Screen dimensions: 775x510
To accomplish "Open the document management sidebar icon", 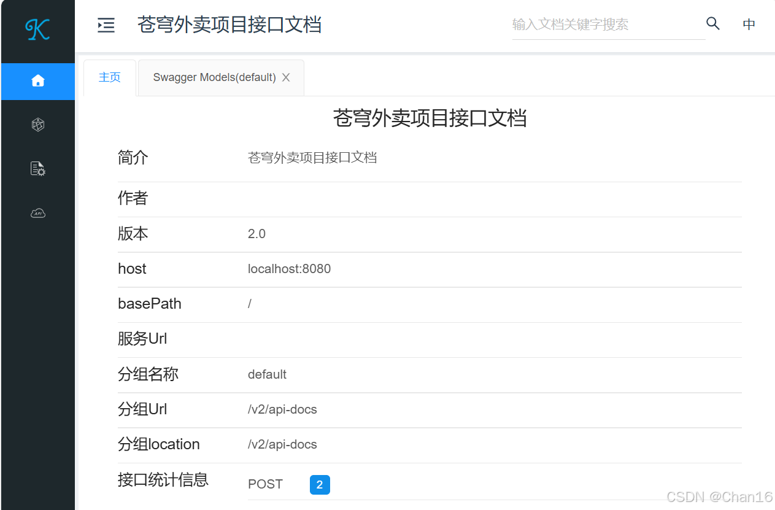I will point(37,169).
